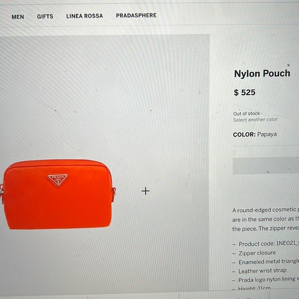The height and width of the screenshot is (299, 299).
Task: Click the $ 525 price
Action: [x=244, y=92]
